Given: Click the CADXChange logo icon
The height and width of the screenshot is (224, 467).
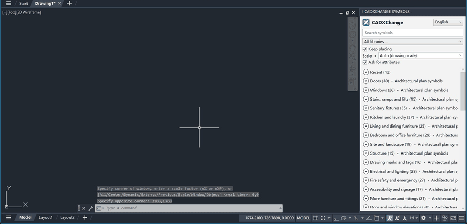Looking at the screenshot, I should point(366,23).
